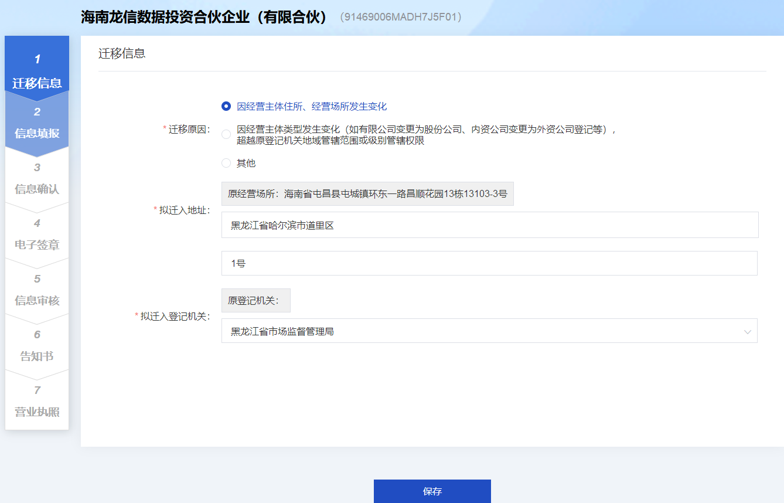This screenshot has height=503, width=784.
Task: Open step 3 信息确认
Action: (37, 179)
